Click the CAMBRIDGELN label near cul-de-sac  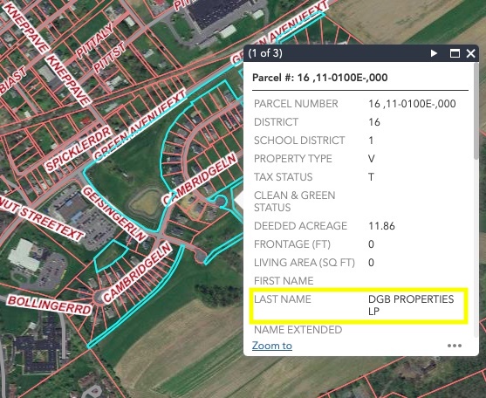137,272
